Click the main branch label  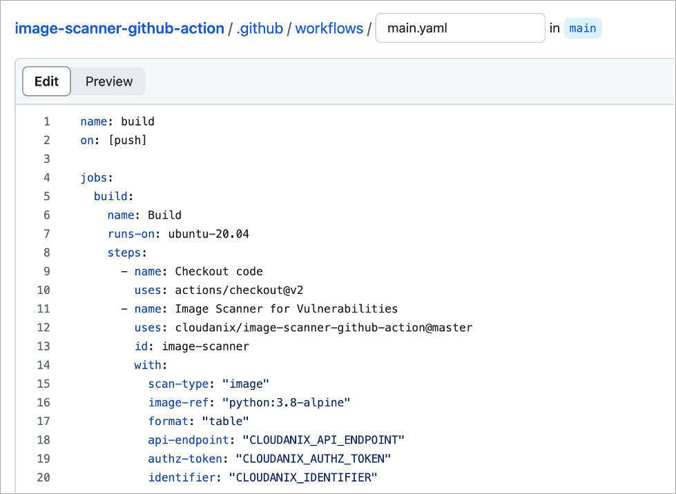coord(583,29)
